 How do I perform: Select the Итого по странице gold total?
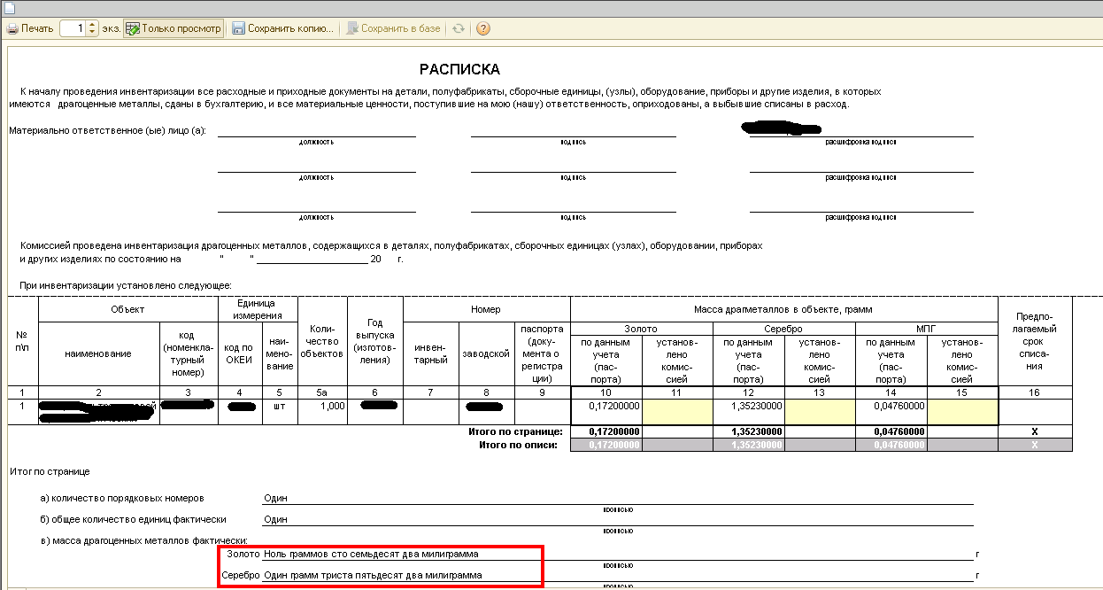pos(607,432)
